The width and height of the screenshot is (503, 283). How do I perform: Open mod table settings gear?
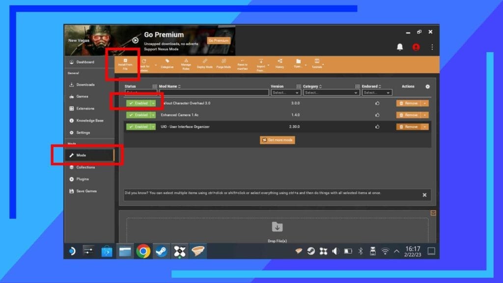(x=427, y=86)
